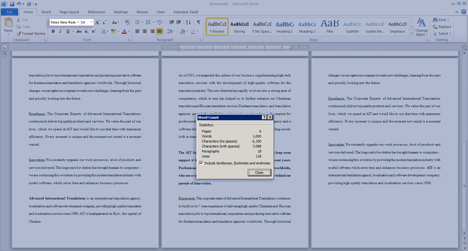
Task: Open Change Case dropdown
Action: tap(115, 22)
